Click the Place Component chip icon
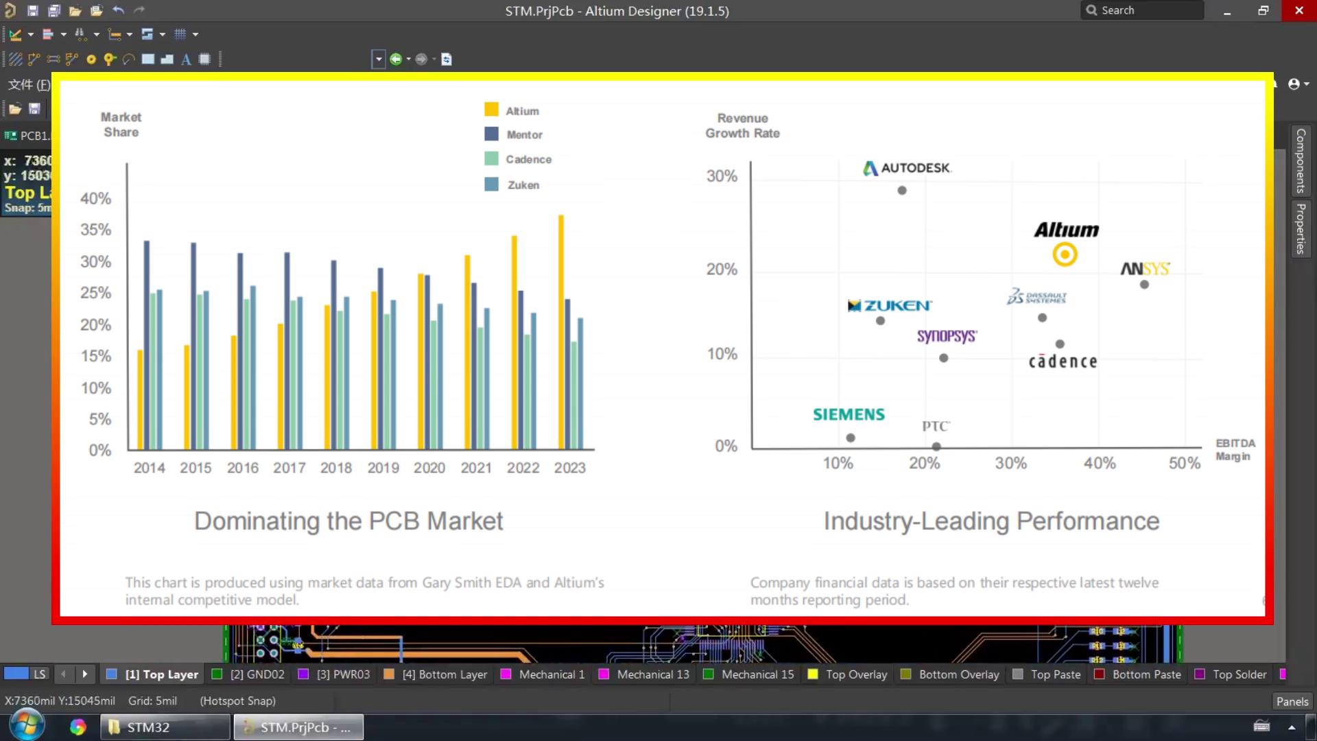 (x=204, y=60)
